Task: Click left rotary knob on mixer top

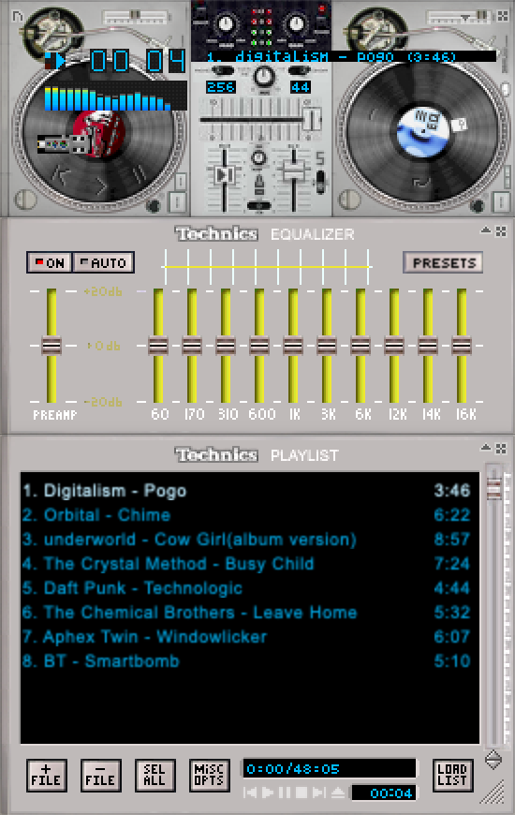Action: click(x=226, y=24)
